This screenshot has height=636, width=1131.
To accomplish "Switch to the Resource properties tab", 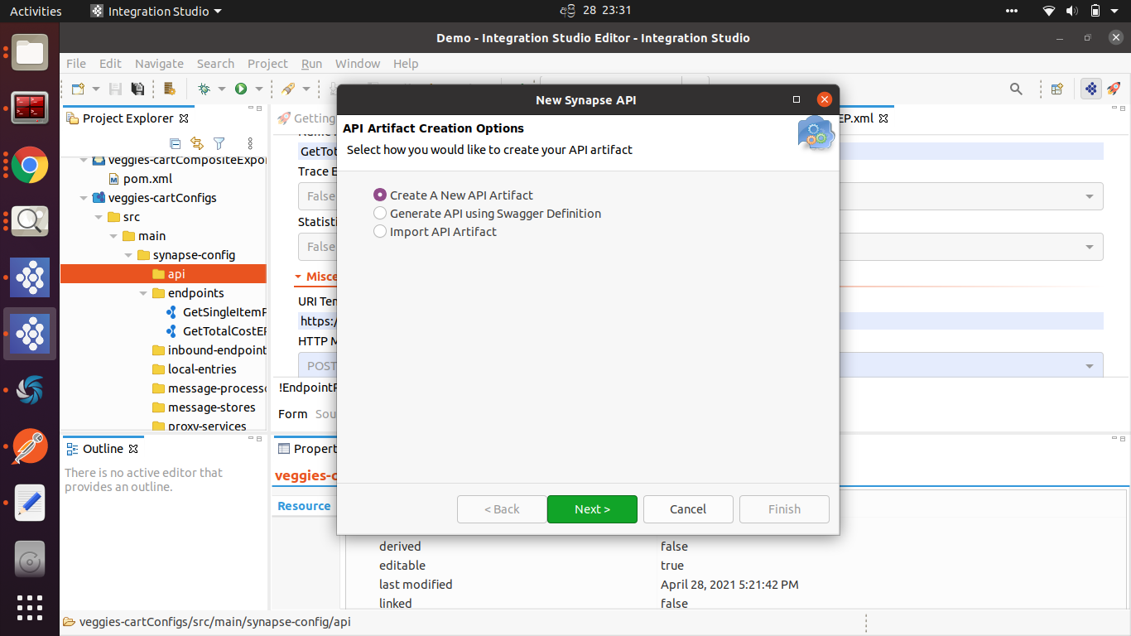I will tap(304, 506).
